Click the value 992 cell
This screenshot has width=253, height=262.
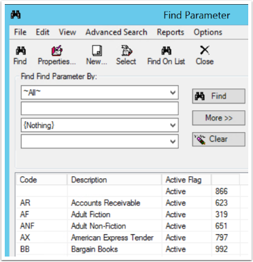tap(221, 249)
